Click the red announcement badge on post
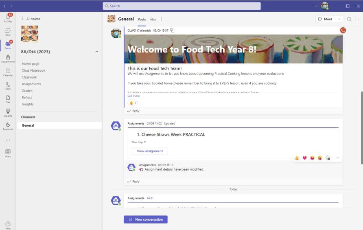This screenshot has height=230, width=363. (343, 30)
